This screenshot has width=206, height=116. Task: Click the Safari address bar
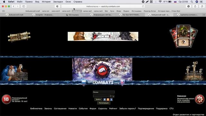[103, 6]
